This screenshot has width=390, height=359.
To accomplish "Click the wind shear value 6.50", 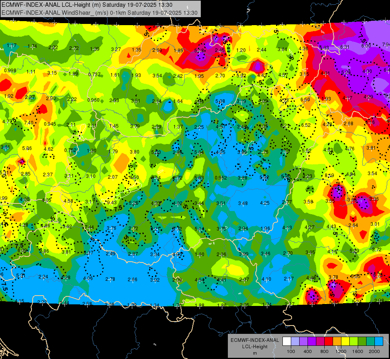I will click(305, 99).
